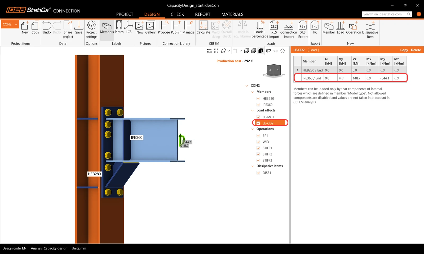Click the IPE360 label in the 3D view

coord(136,137)
